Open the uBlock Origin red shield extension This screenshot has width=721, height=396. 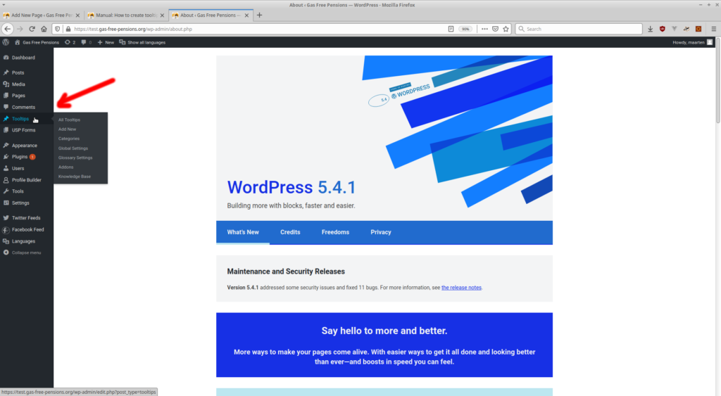(662, 29)
